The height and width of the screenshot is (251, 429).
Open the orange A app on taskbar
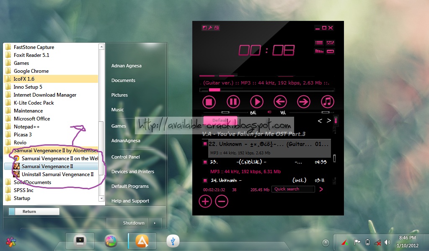142,241
